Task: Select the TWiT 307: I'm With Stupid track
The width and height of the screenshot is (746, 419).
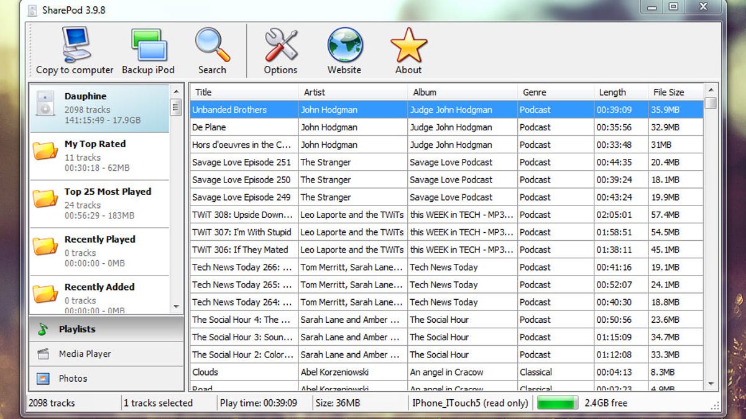Action: (x=446, y=232)
